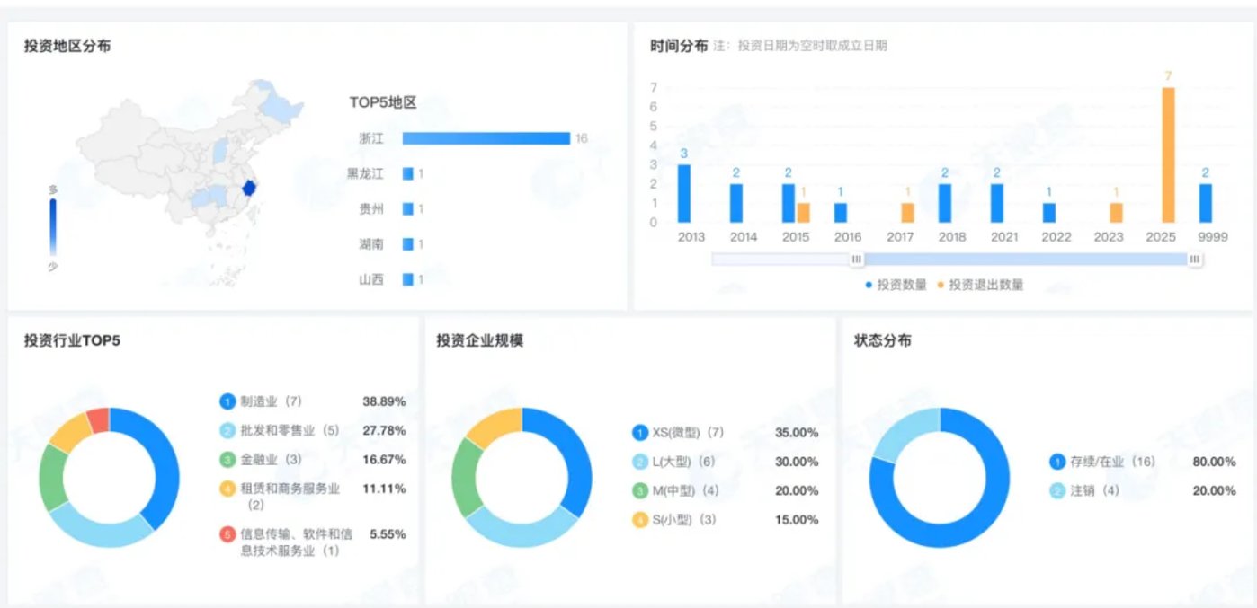Click the XS(微型) legend badge
This screenshot has height=608, width=1257.
[x=640, y=433]
